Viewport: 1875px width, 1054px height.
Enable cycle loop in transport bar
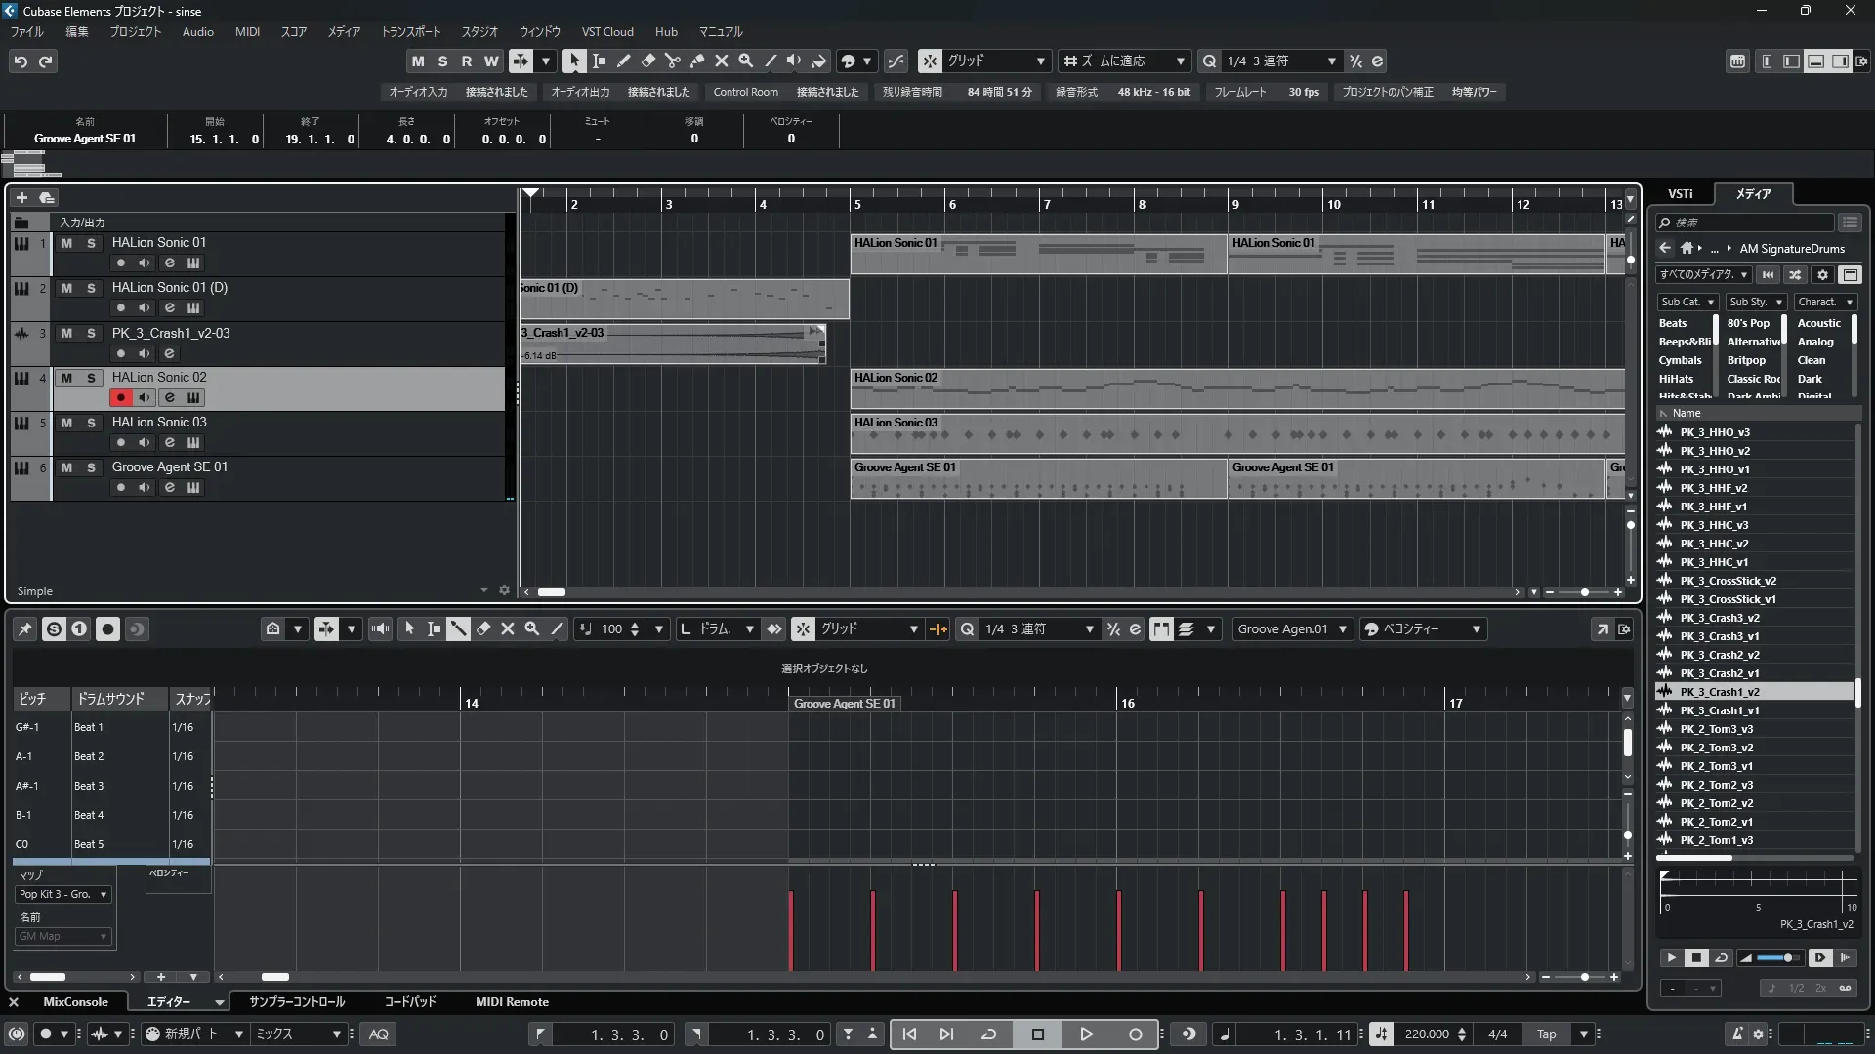pos(988,1034)
